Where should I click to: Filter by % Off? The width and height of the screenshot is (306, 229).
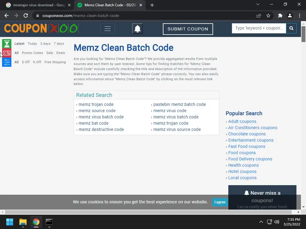pos(37,62)
